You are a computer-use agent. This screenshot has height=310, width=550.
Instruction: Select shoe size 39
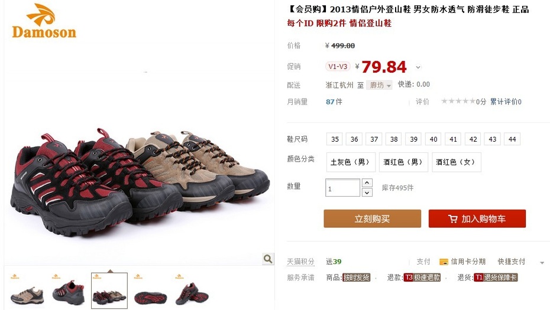414,139
